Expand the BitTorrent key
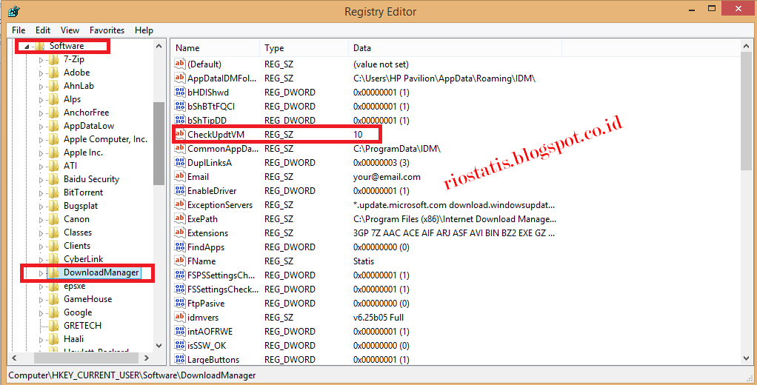The image size is (757, 385). coord(41,193)
